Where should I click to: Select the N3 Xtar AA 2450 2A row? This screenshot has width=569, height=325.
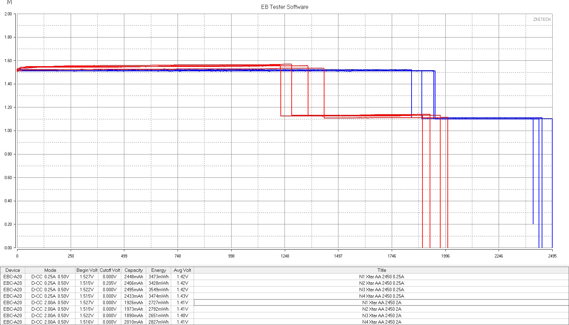tap(284, 315)
